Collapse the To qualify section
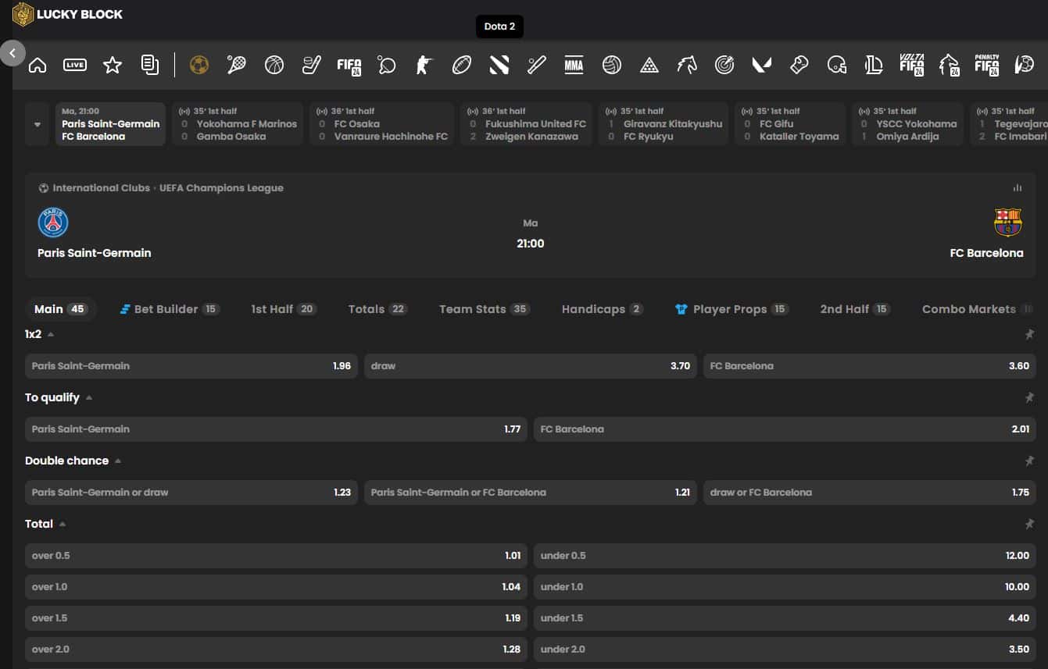 click(89, 397)
